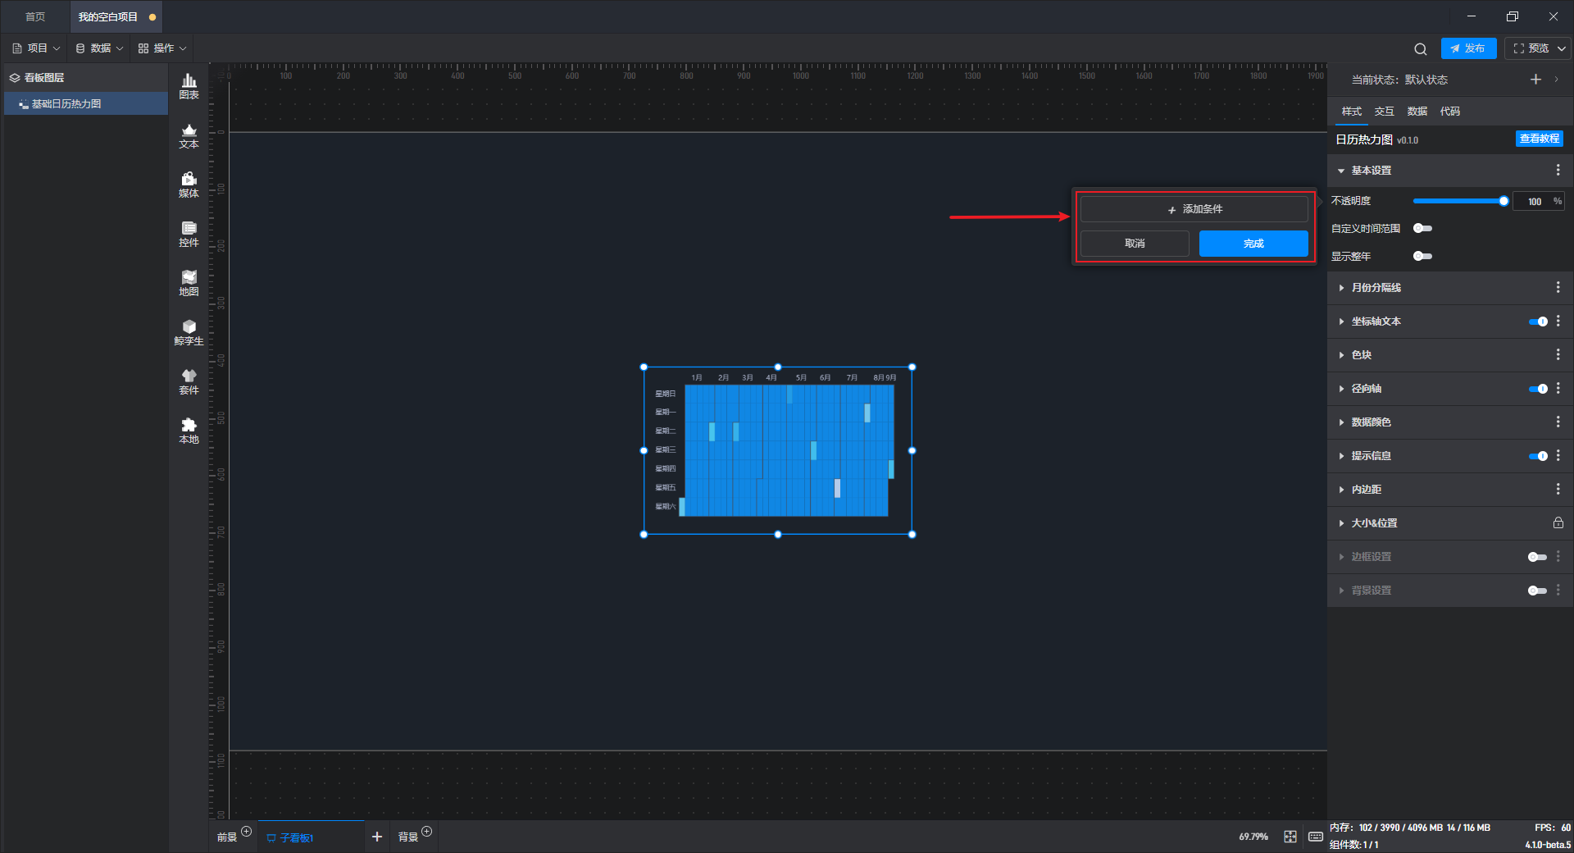This screenshot has width=1574, height=853.
Task: Click the plus icon to add a state
Action: pyautogui.click(x=1535, y=79)
